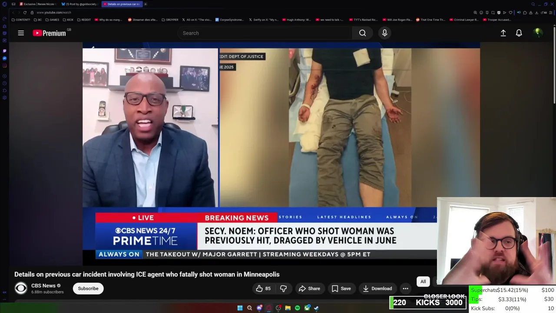Open CBS News channel avatar

point(21,288)
